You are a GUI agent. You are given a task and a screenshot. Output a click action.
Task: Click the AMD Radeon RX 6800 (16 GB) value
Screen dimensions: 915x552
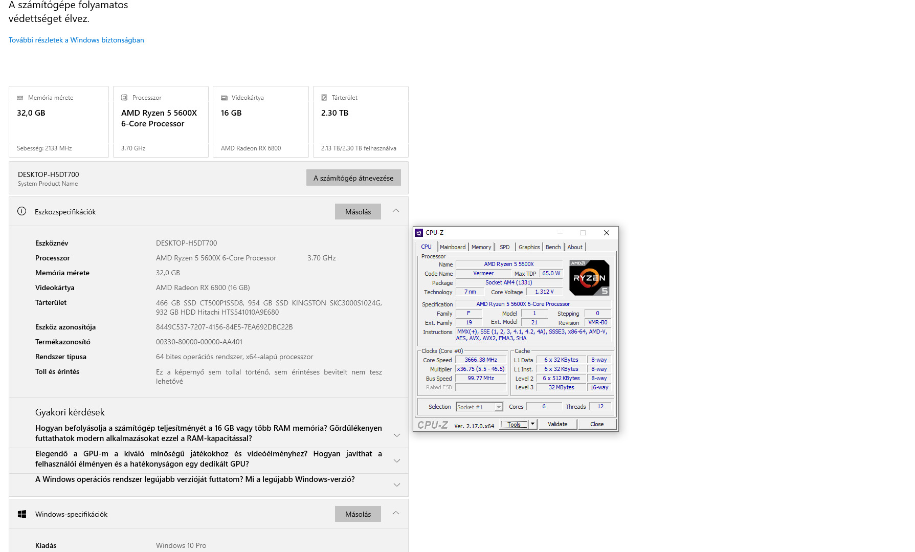(x=203, y=288)
